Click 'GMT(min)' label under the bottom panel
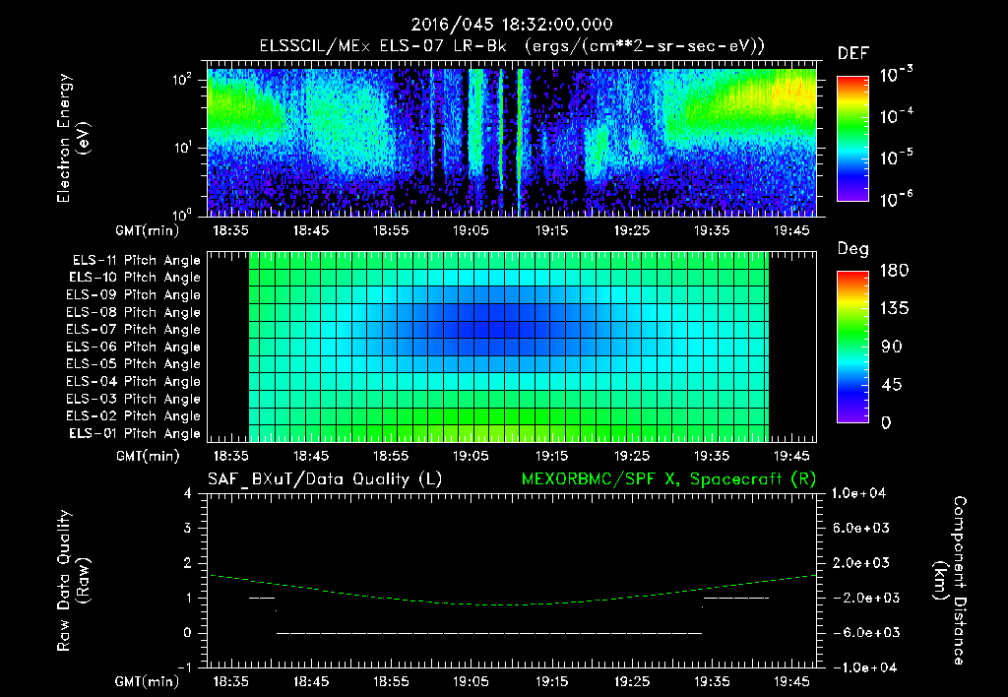Viewport: 1008px width, 697px height. [x=148, y=681]
